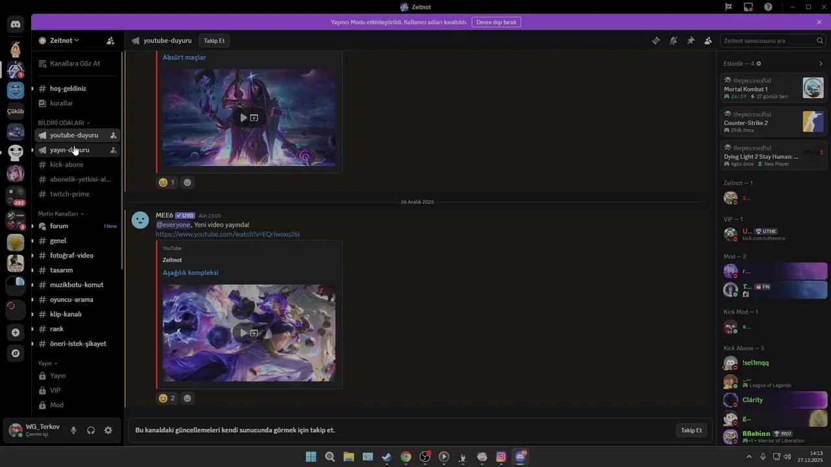Collapse BİLDİRİ ODALARI category
The image size is (831, 467).
tap(64, 123)
